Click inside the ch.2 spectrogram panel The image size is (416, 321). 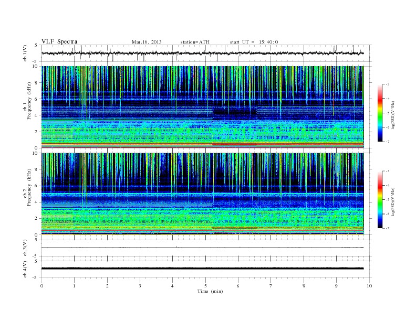(x=203, y=194)
